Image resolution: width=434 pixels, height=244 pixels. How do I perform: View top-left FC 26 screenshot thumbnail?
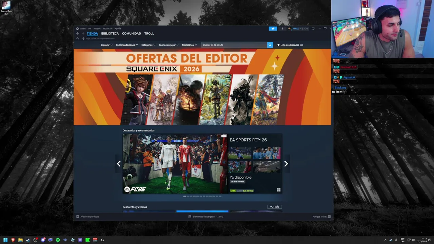point(240,153)
